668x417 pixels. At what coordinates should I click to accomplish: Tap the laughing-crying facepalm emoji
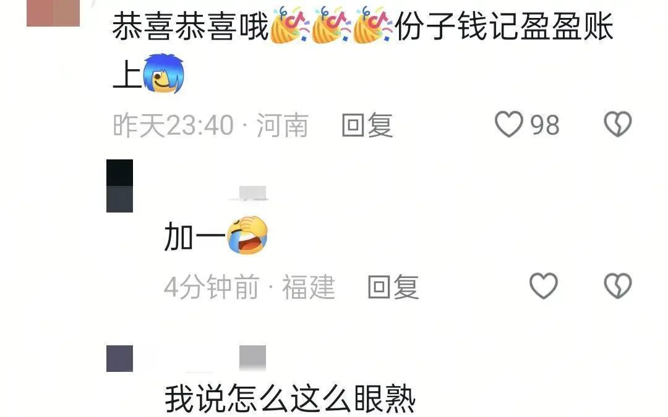[247, 235]
